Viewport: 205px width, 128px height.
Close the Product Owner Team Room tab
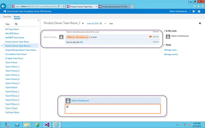[96, 7]
